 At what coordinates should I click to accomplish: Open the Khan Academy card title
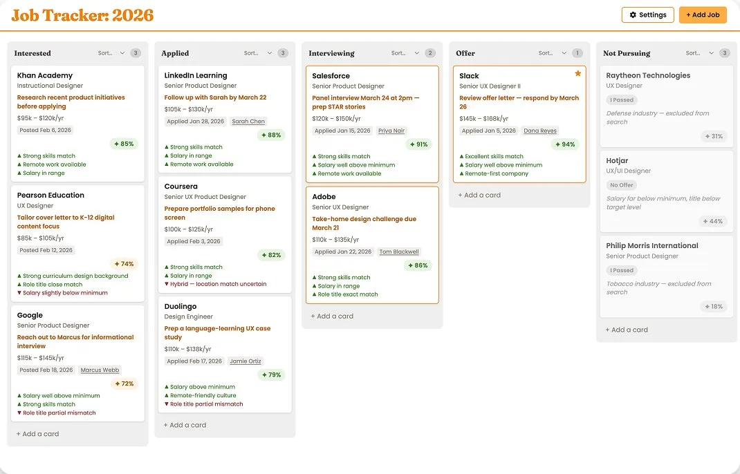(45, 75)
